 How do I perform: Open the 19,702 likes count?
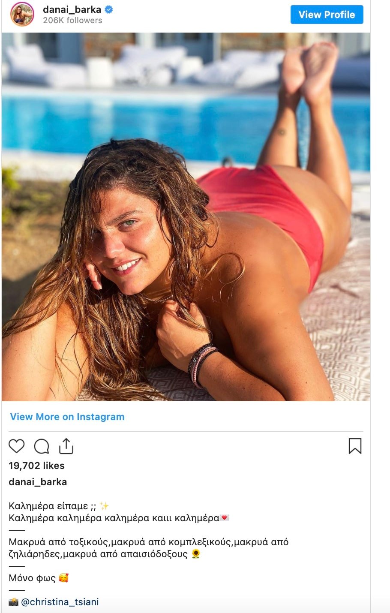point(36,466)
